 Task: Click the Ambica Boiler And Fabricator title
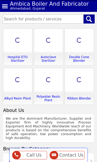[49, 4]
